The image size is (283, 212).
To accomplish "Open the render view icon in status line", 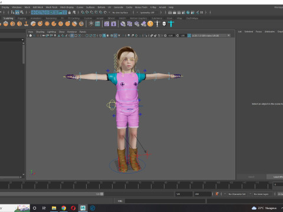I will click(170, 12).
